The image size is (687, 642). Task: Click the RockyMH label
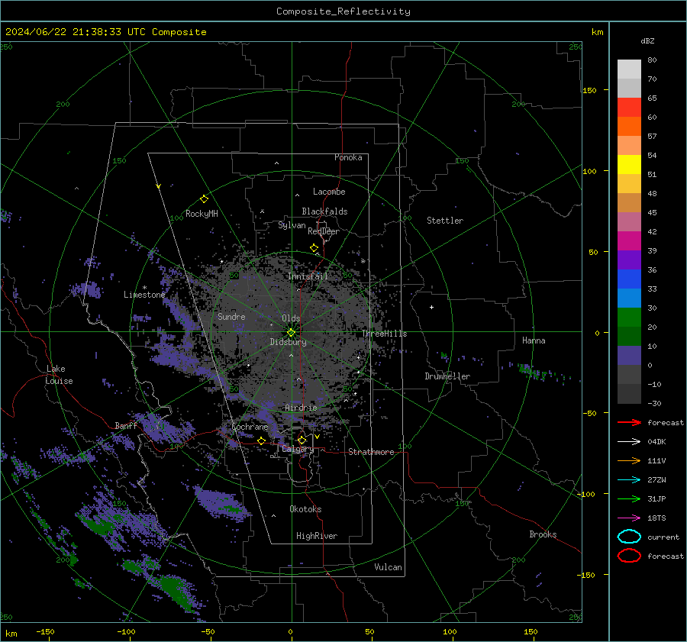pos(202,214)
